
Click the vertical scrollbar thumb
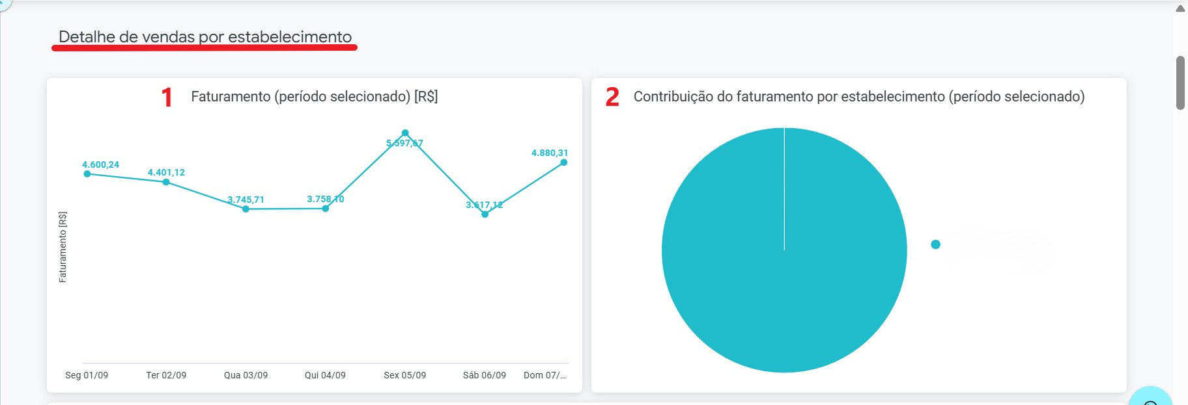(x=1180, y=83)
